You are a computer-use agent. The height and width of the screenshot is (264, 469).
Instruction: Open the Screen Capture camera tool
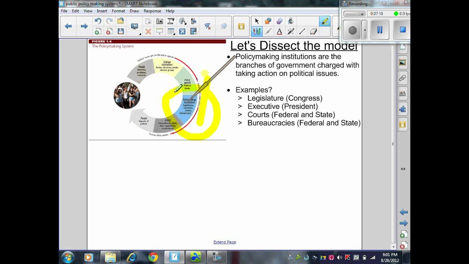(x=160, y=21)
